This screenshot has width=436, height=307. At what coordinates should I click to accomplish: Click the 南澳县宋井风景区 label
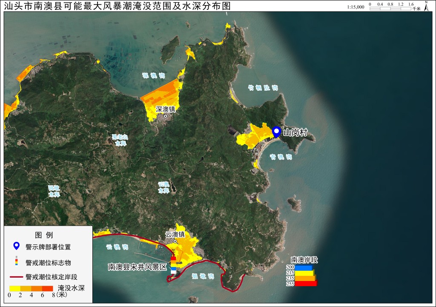coord(138,267)
